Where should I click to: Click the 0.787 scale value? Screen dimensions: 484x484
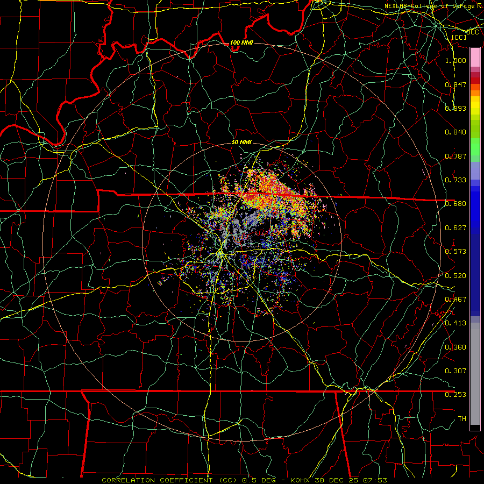click(455, 156)
